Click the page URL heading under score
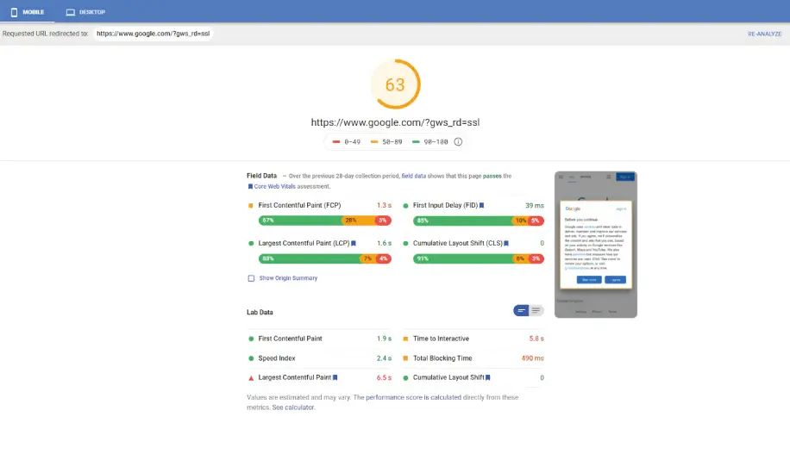 pos(395,122)
